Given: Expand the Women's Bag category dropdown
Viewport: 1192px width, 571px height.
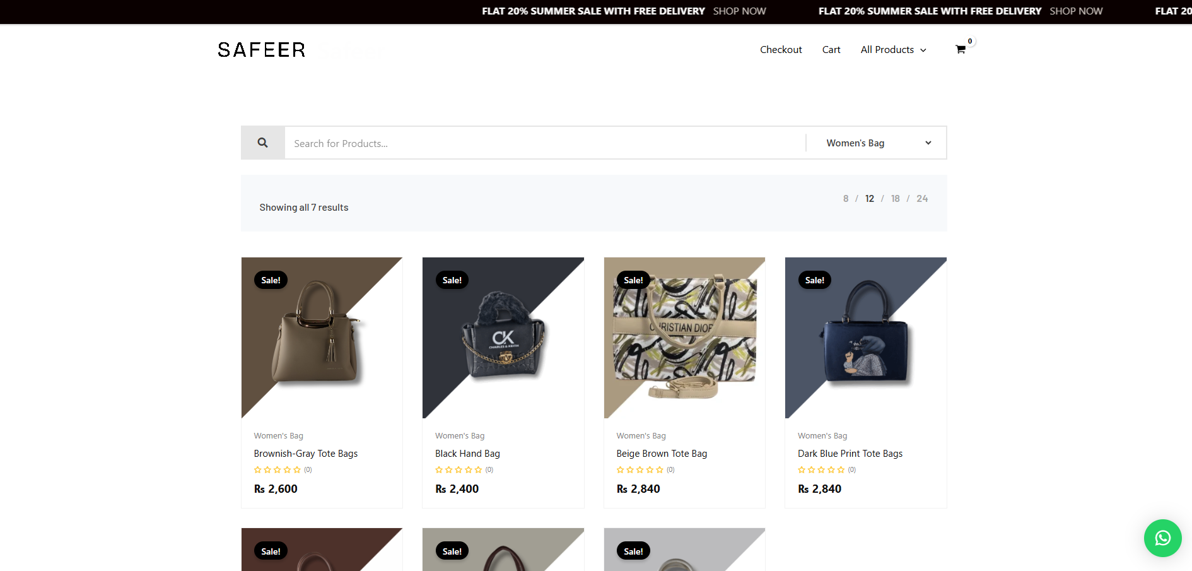Looking at the screenshot, I should pyautogui.click(x=877, y=143).
